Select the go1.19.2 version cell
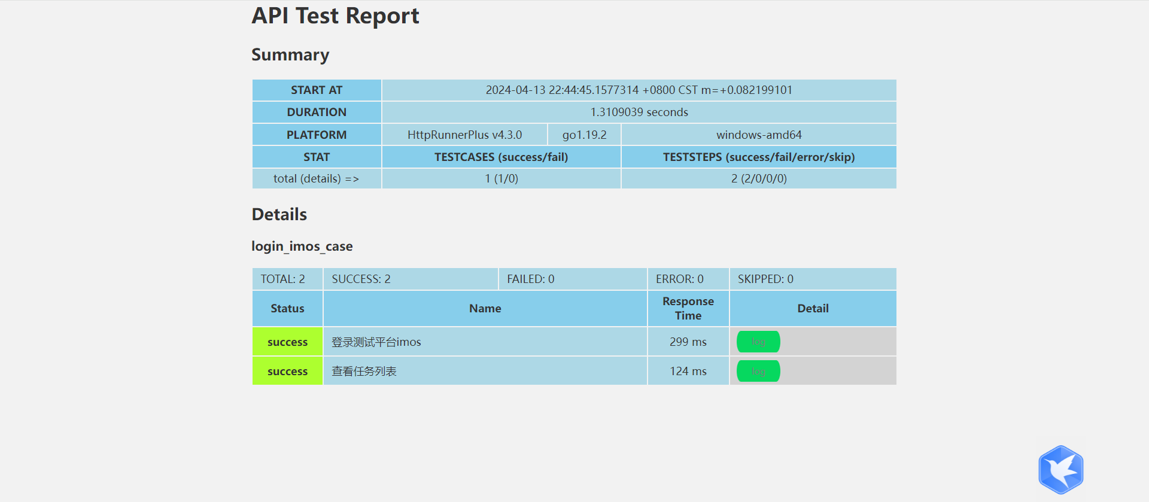Image resolution: width=1149 pixels, height=502 pixels. point(584,135)
